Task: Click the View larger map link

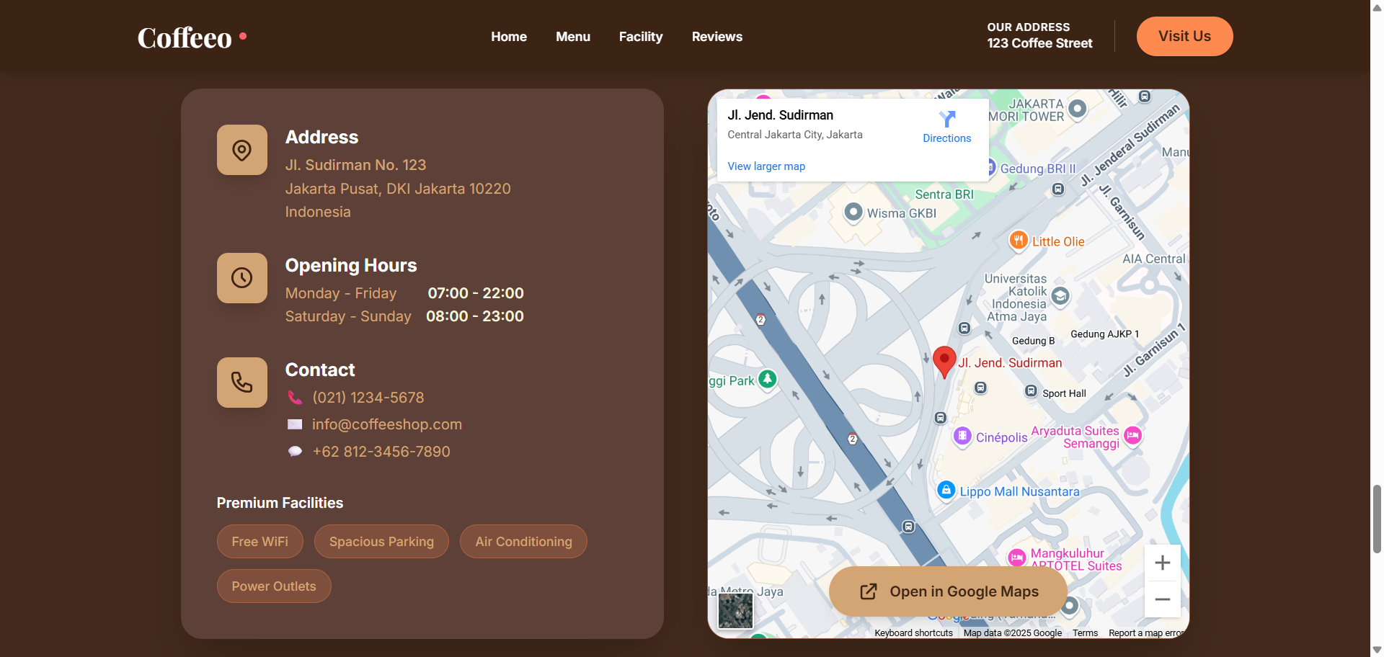Action: 766,166
